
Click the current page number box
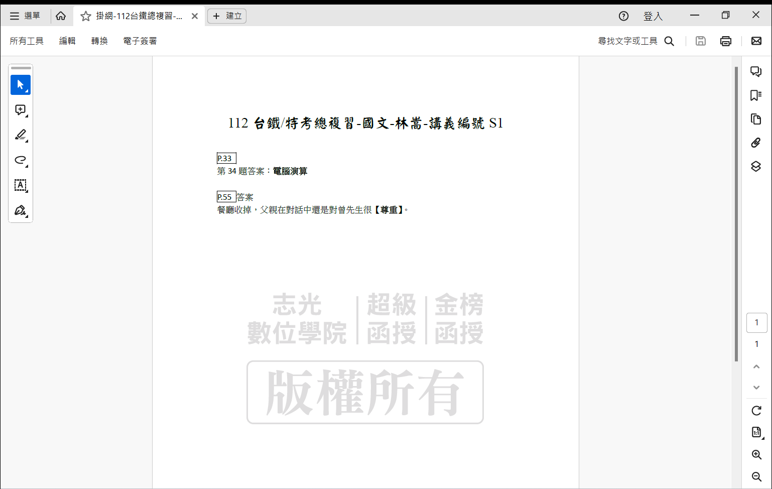pos(756,323)
